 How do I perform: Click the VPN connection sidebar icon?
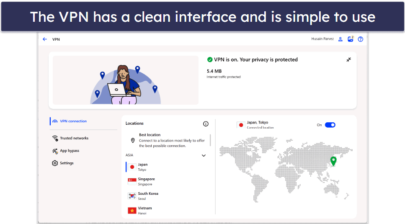click(x=55, y=121)
